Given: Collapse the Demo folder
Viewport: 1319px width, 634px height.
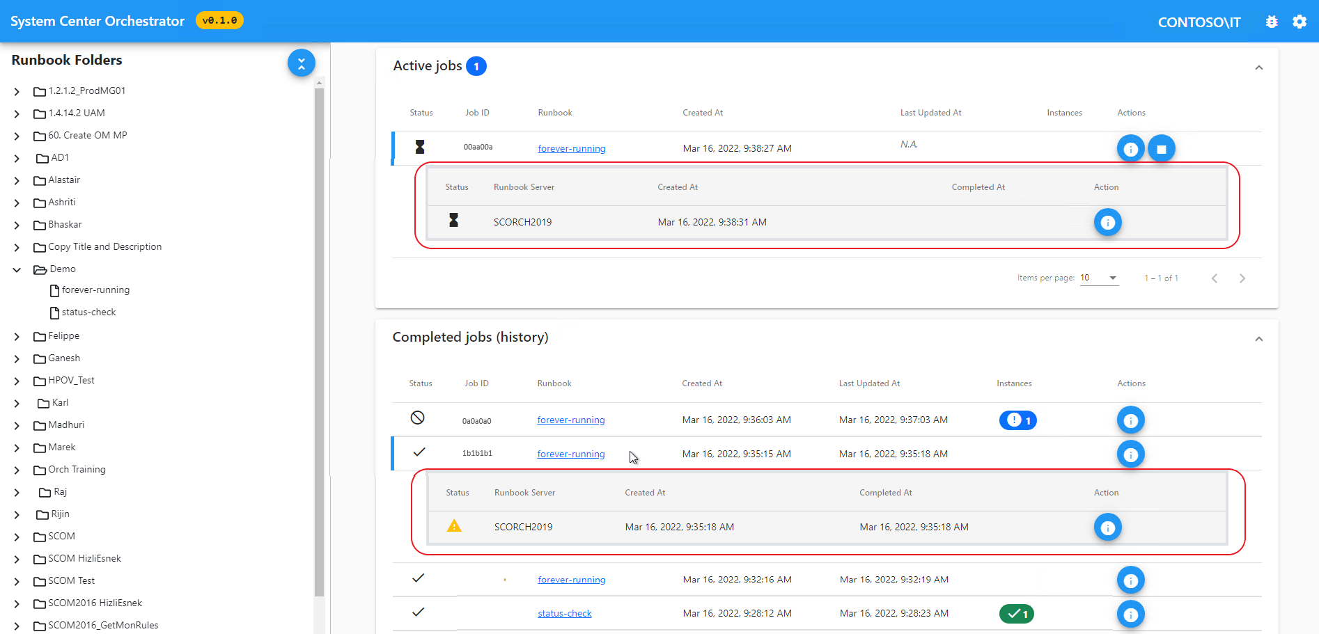Looking at the screenshot, I should click(x=17, y=269).
